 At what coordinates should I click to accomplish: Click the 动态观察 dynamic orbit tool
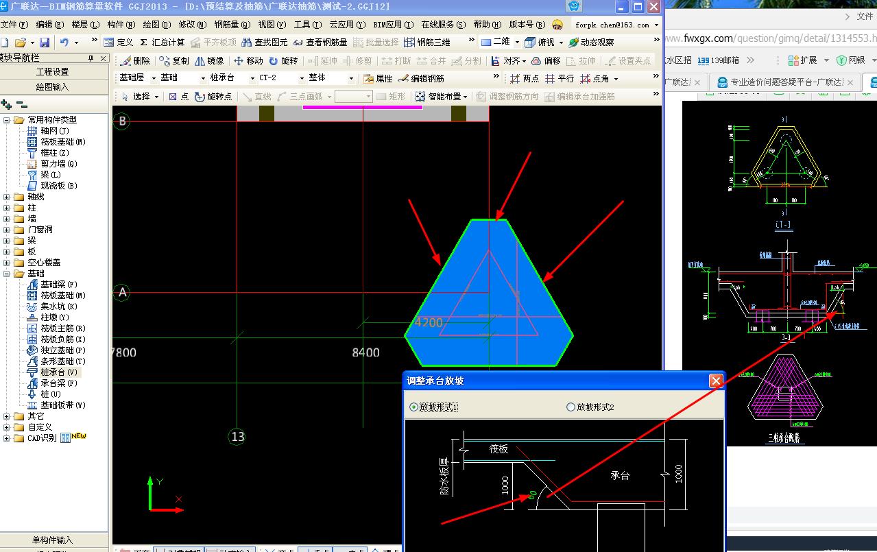591,43
